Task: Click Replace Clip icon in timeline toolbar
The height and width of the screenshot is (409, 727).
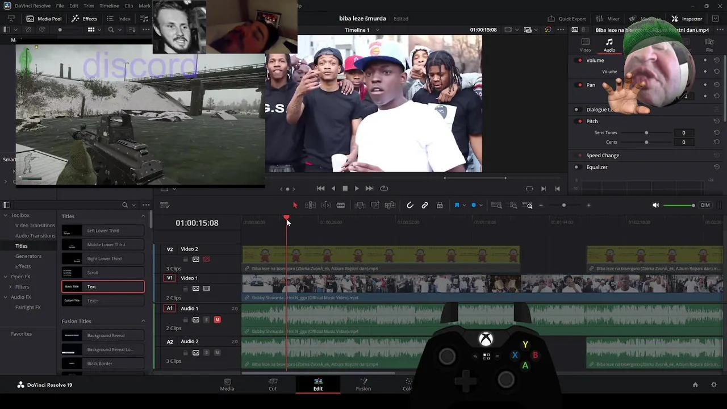Action: [x=390, y=205]
